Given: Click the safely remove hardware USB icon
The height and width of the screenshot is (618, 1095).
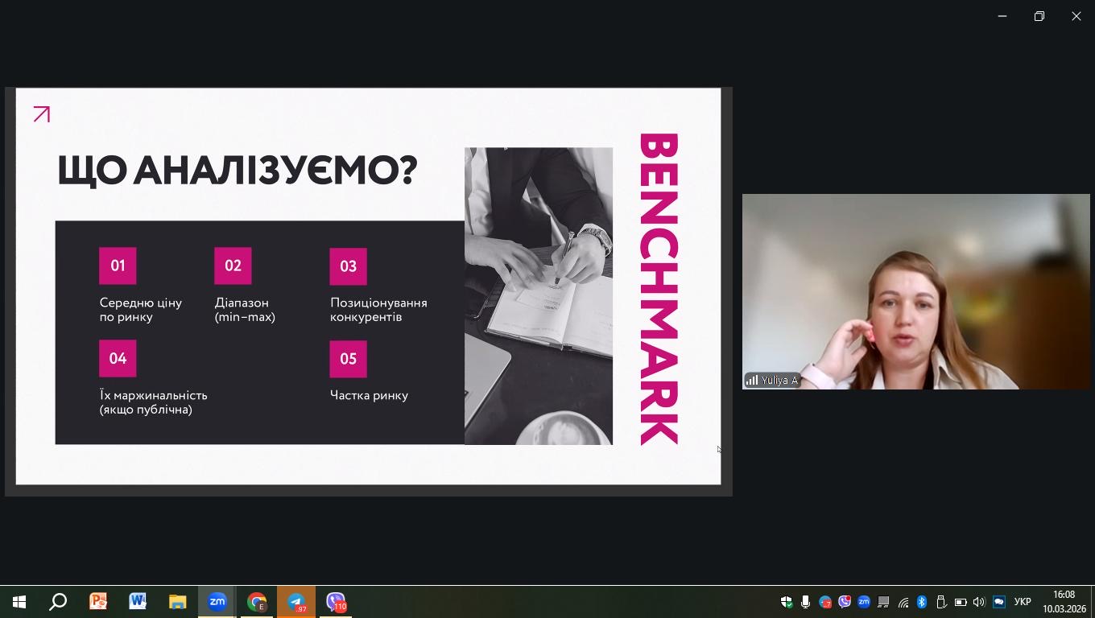Looking at the screenshot, I should pyautogui.click(x=941, y=602).
